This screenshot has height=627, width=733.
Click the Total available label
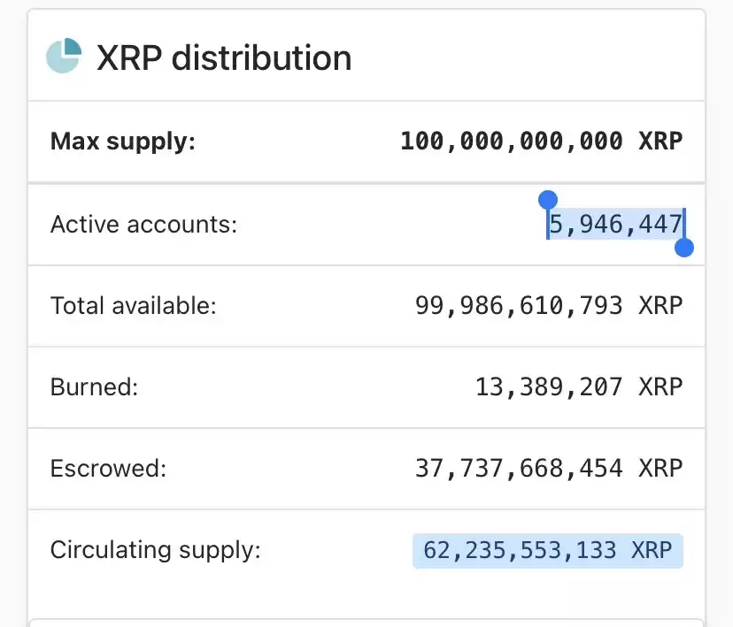click(133, 306)
